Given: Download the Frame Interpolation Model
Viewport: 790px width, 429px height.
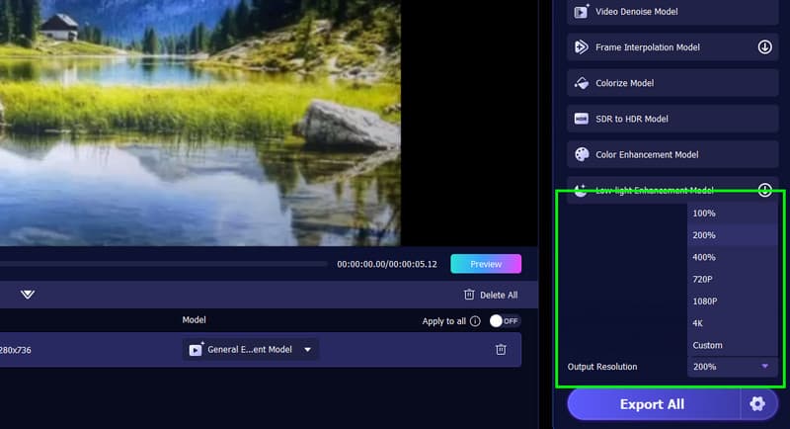Looking at the screenshot, I should point(764,47).
